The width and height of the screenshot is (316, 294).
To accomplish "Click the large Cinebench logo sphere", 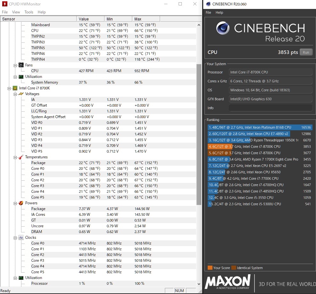I will pyautogui.click(x=223, y=28).
